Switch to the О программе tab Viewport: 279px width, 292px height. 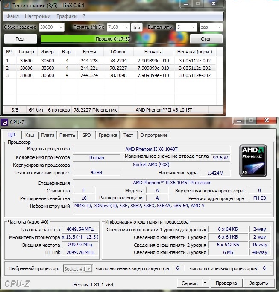coord(154,135)
